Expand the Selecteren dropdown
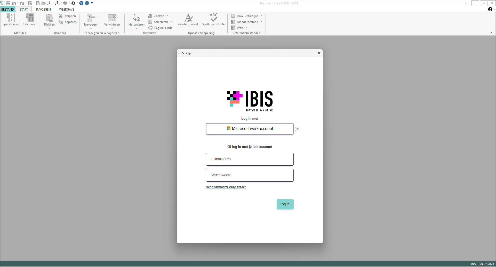 point(171,22)
